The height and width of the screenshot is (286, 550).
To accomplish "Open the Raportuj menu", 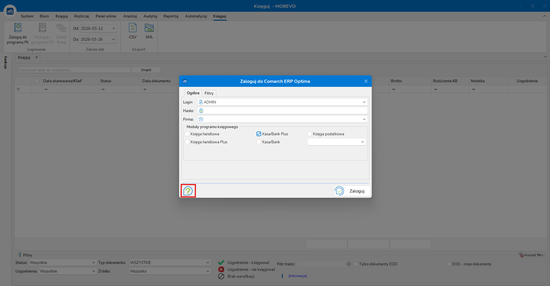I will [x=171, y=16].
